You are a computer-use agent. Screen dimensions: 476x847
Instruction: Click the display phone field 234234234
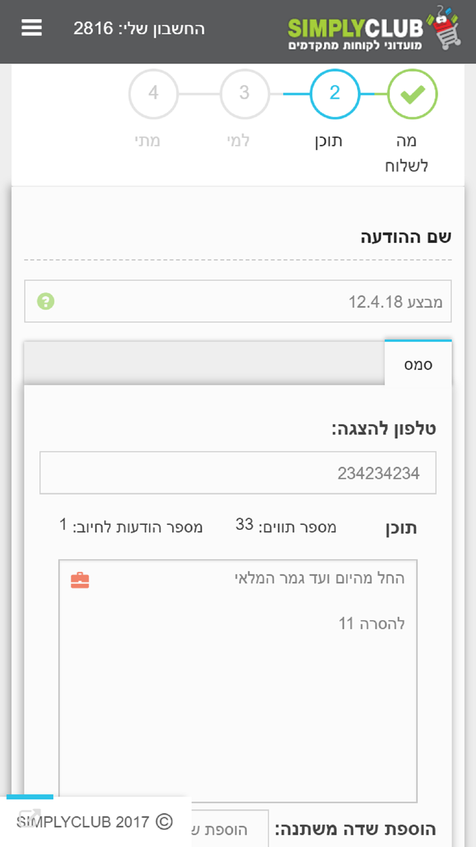[238, 473]
